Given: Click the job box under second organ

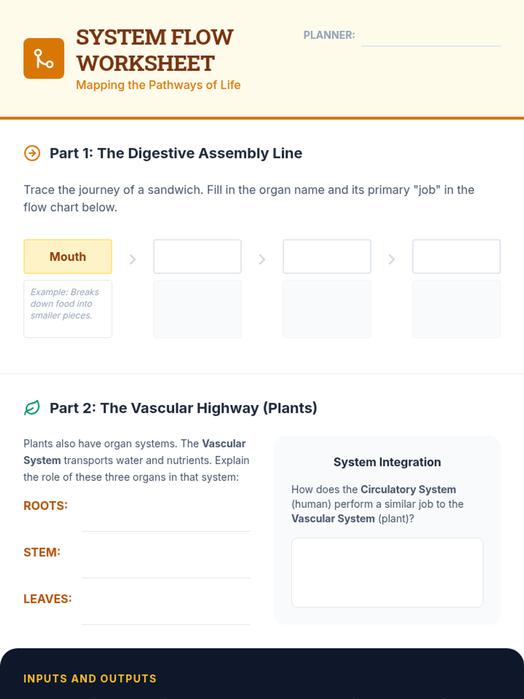Looking at the screenshot, I should (x=197, y=309).
